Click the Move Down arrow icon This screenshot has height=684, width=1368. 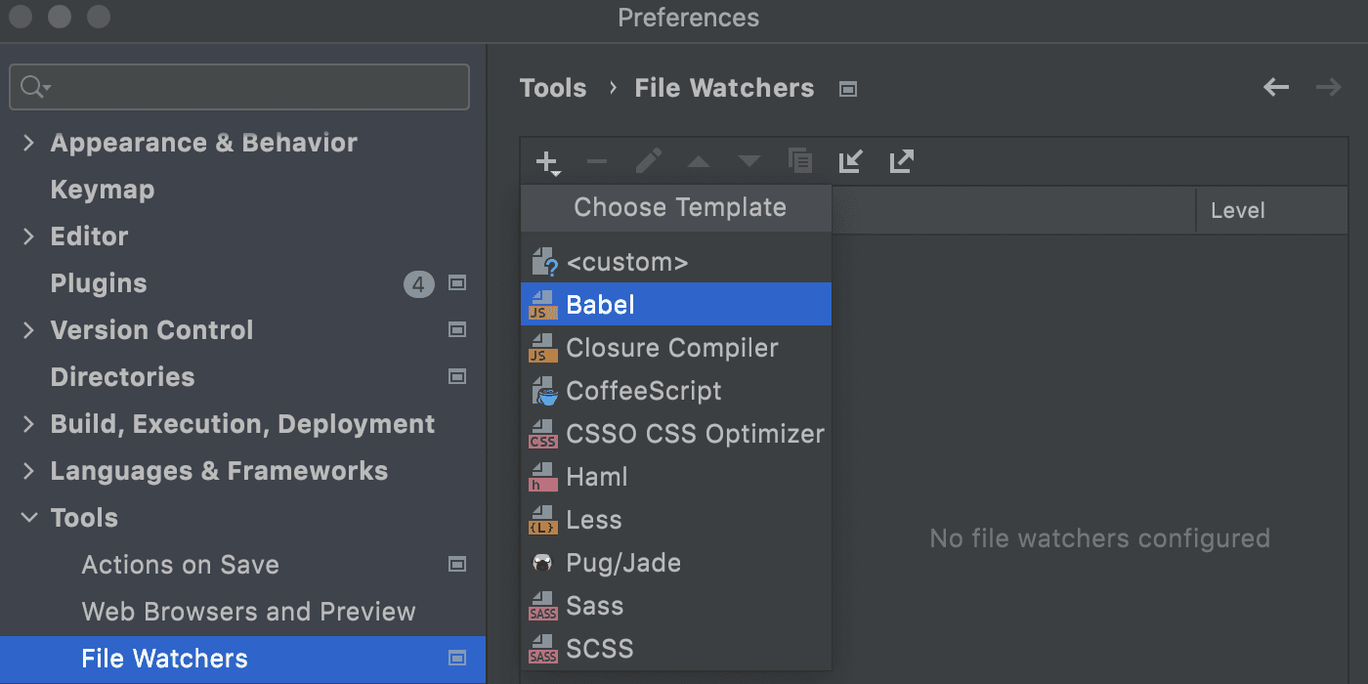[x=749, y=162]
